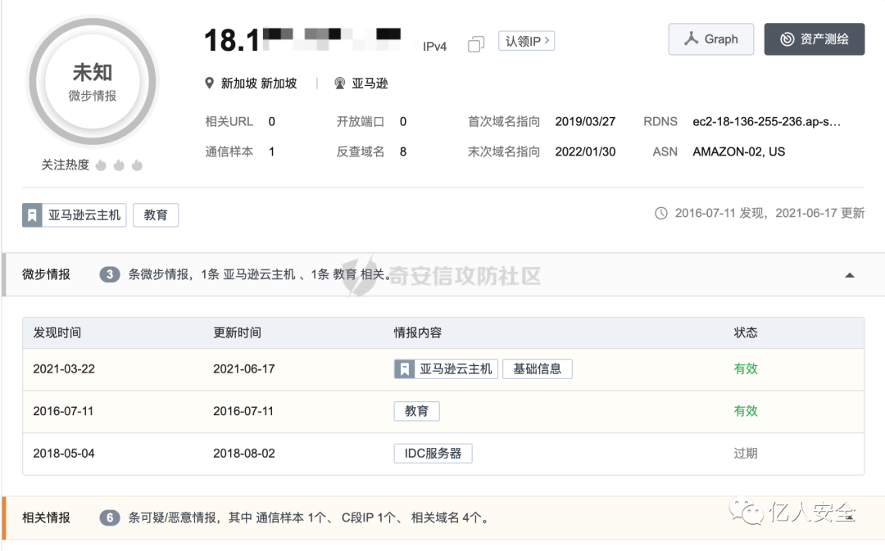Click the ASN value AMAZON-02, US
This screenshot has width=885, height=551.
[x=739, y=151]
